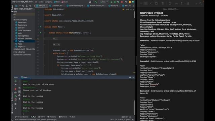The image size is (215, 121).
Task: Open Project view options dropdown in panel header
Action: [18, 6]
